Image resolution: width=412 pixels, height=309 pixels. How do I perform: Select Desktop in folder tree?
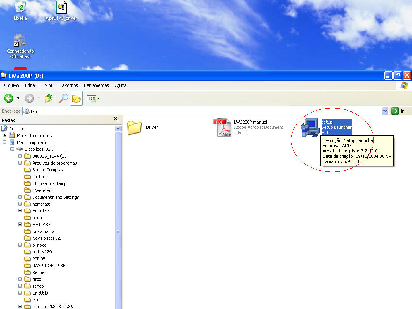point(17,129)
